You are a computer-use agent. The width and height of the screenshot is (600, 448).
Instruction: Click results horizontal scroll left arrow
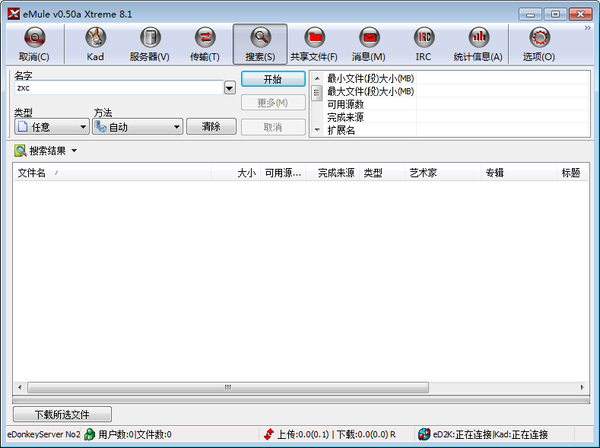click(20, 387)
